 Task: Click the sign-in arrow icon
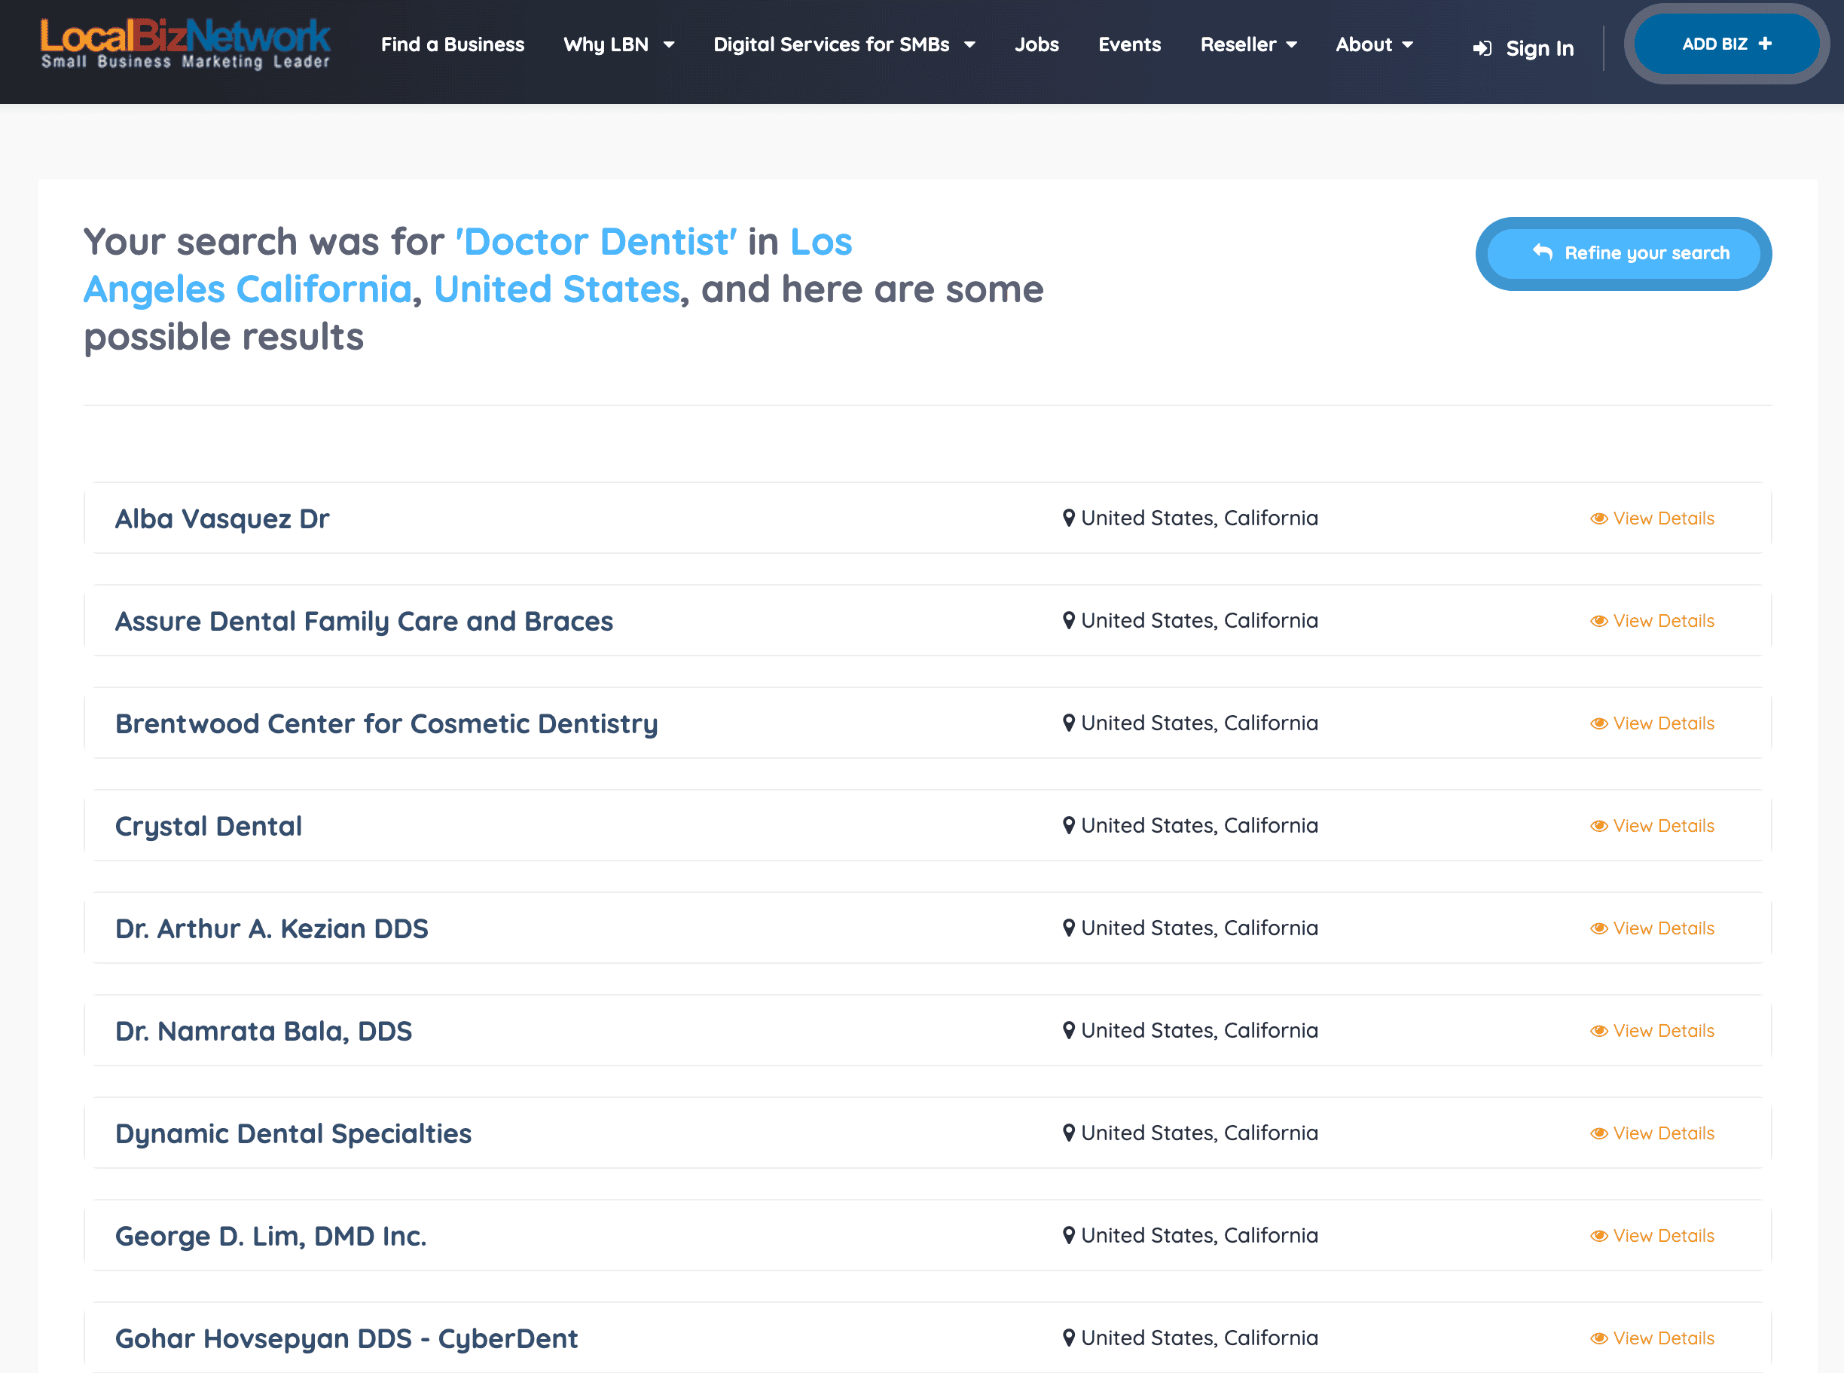click(1482, 49)
